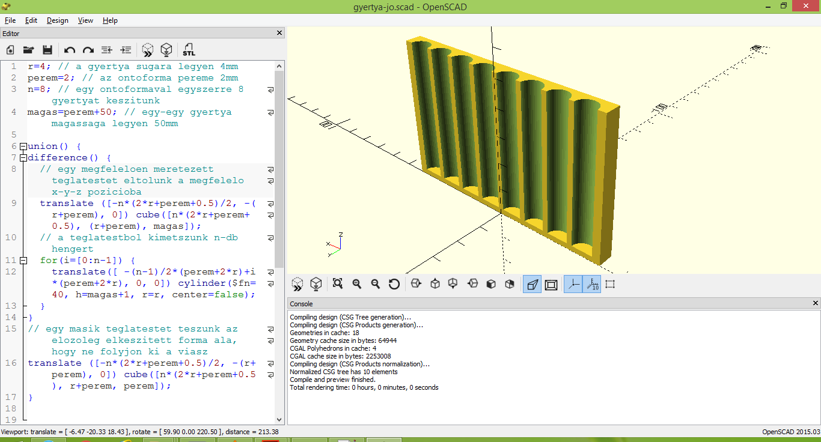The height and width of the screenshot is (442, 821).
Task: Collapse the difference() block on line 7
Action: point(23,158)
